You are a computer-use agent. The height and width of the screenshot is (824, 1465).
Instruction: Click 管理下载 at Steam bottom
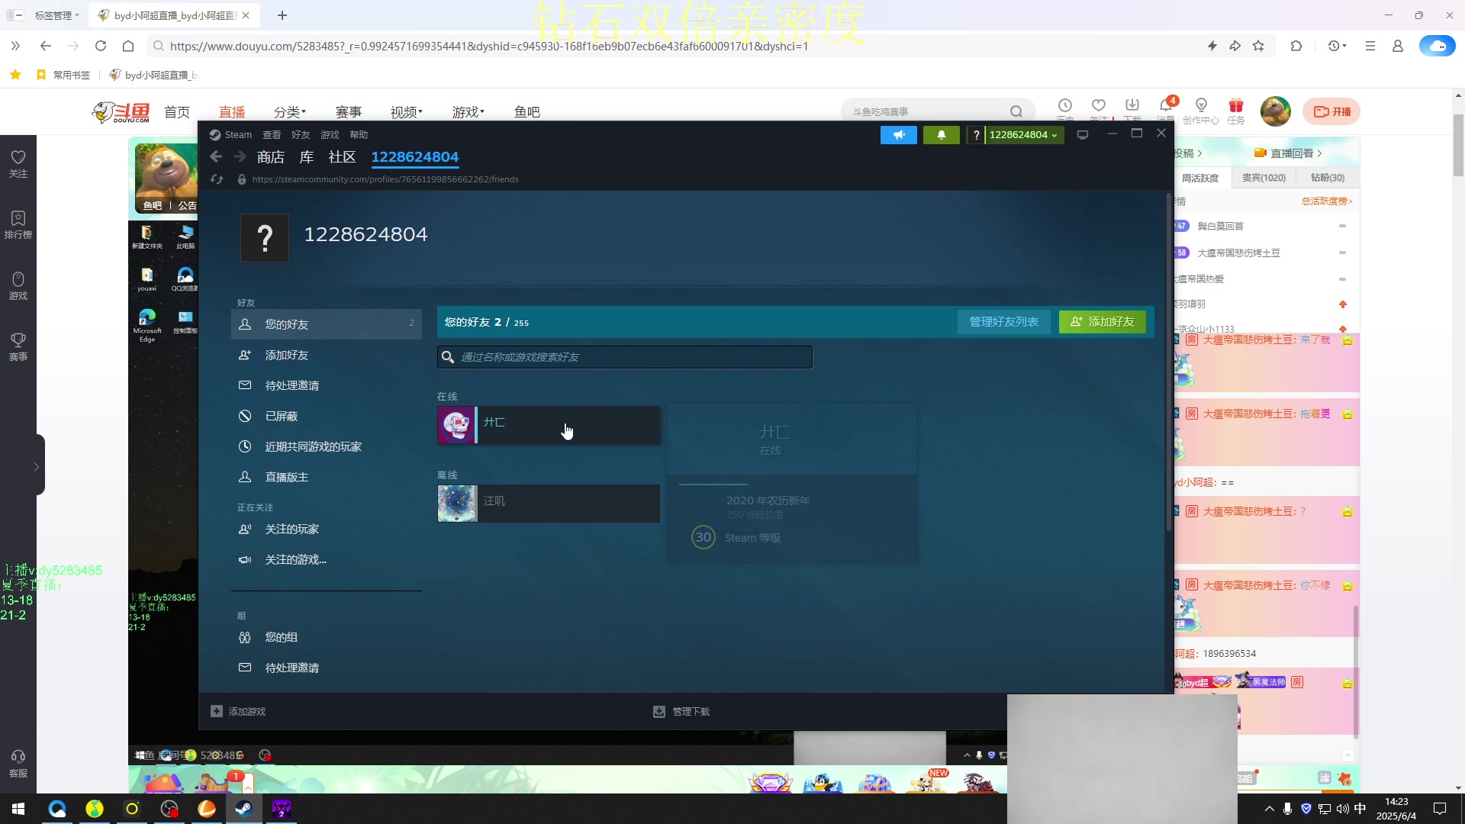[x=681, y=711]
